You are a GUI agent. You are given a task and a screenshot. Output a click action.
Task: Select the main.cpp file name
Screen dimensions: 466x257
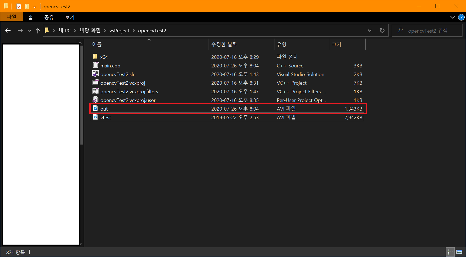[x=110, y=66]
